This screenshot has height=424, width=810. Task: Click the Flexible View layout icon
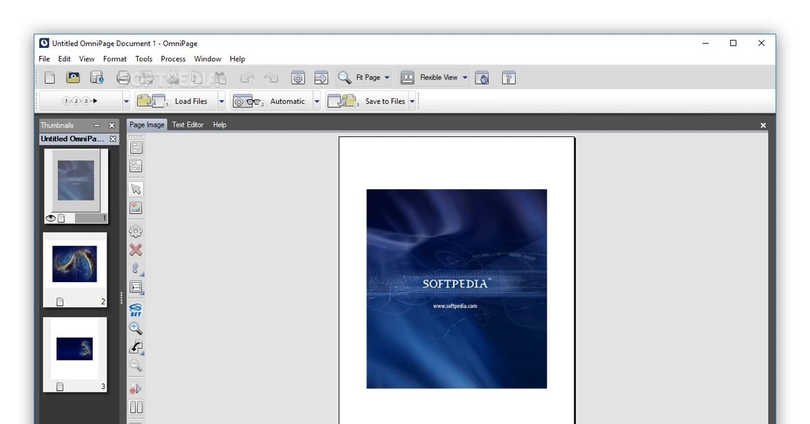click(408, 78)
